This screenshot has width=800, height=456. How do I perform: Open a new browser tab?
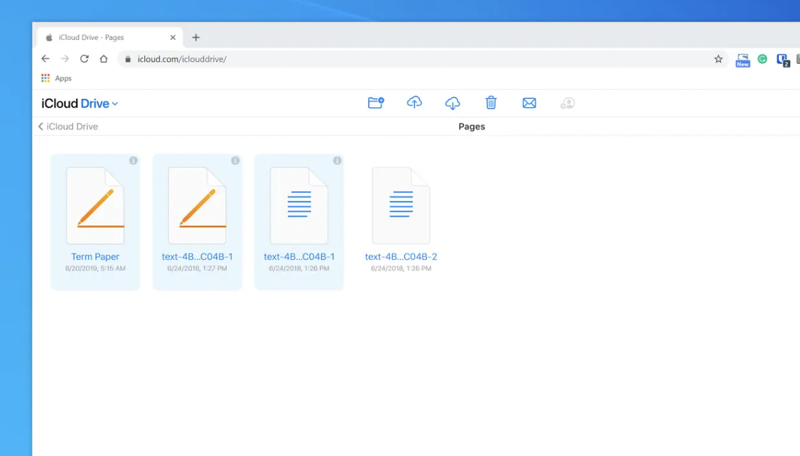[x=196, y=37]
